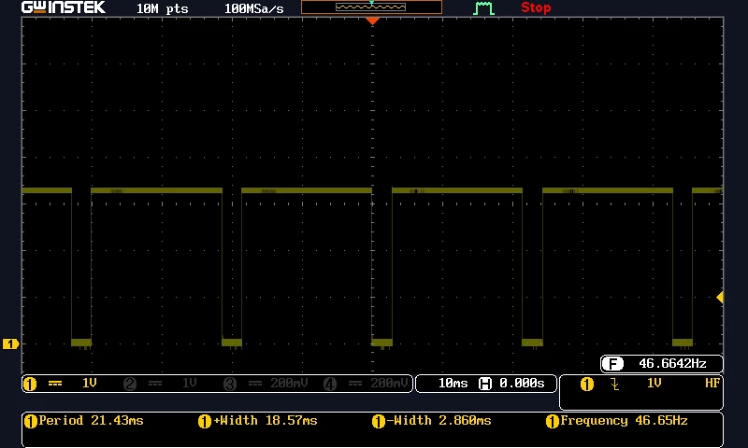The image size is (748, 448).
Task: Click the trigger source channel 1 icon
Action: point(587,385)
